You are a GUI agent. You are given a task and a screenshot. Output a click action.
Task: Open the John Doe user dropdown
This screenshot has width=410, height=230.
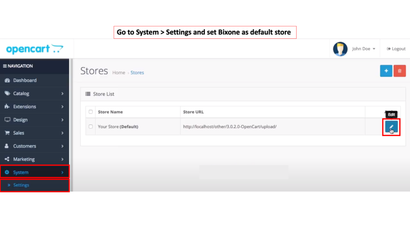364,49
